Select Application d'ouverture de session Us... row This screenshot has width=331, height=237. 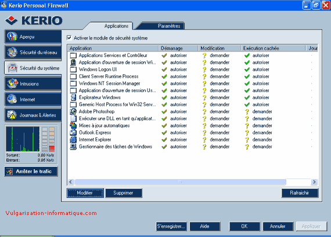[x=193, y=90]
